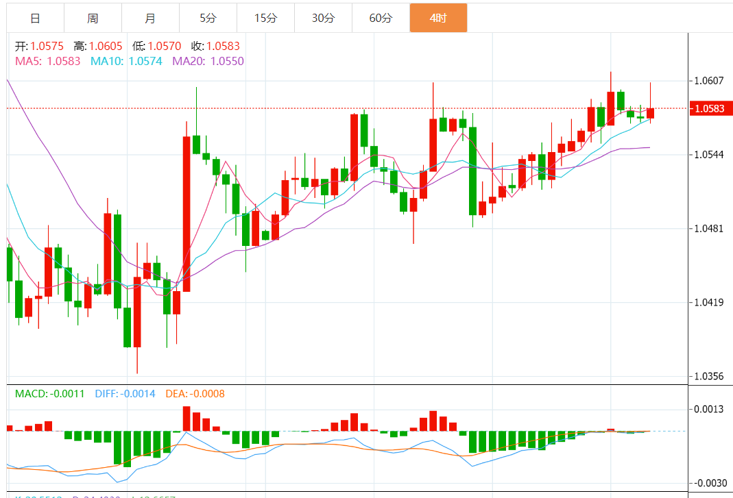Click the 低: 1.0570 low price value
The image size is (733, 498).
(156, 47)
